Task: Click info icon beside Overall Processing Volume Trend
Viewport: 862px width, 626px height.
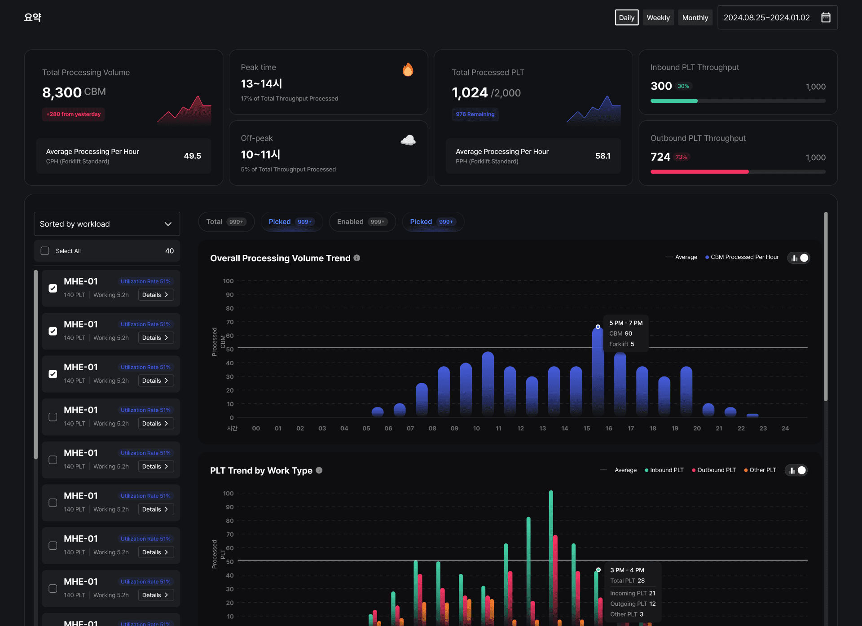Action: tap(357, 258)
